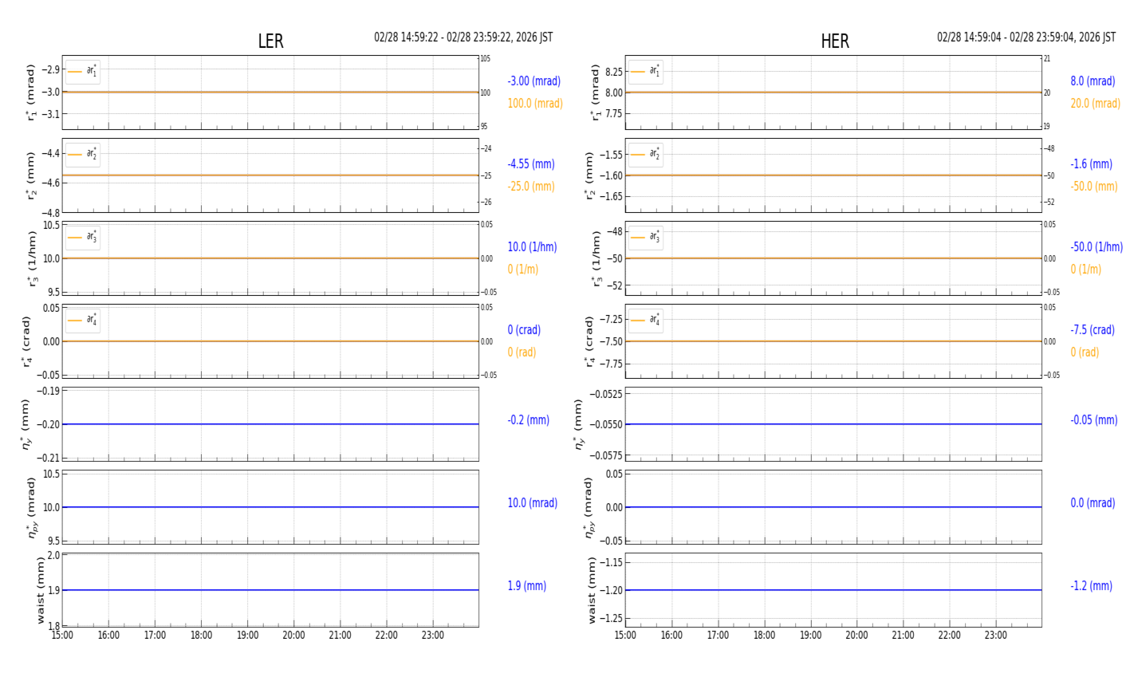Click the orange 0 (rad) value in HER
Screen dimensions: 1126x689
1085,352
